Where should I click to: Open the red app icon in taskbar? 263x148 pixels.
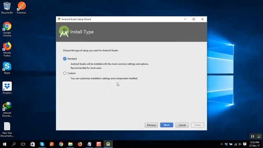pos(99,144)
